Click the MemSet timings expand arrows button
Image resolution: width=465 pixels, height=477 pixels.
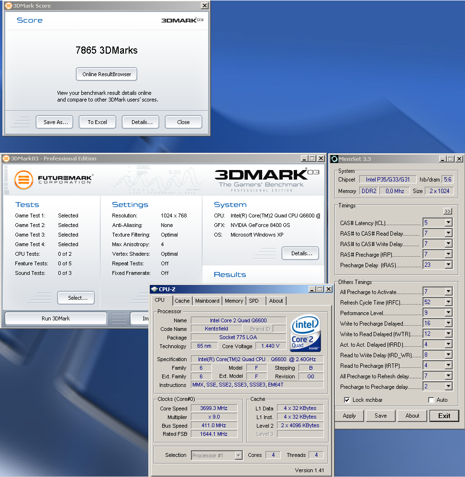[x=448, y=211]
